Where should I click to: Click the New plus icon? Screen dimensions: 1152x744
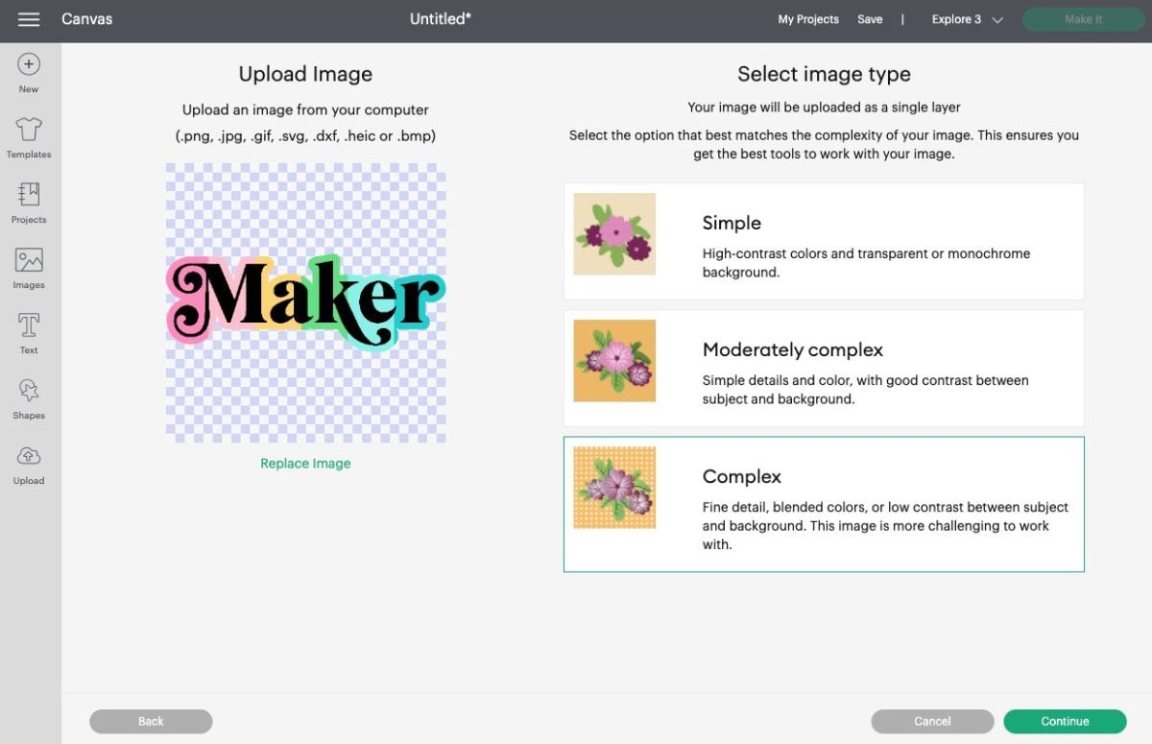(29, 64)
